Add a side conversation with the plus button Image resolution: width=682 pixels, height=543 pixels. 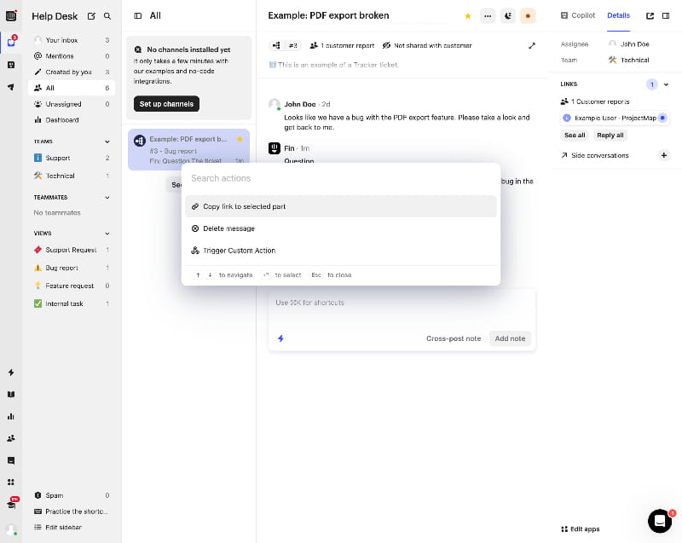coord(664,155)
